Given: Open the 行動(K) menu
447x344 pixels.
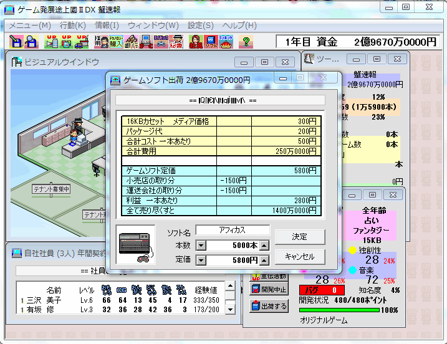Looking at the screenshot, I should [73, 26].
